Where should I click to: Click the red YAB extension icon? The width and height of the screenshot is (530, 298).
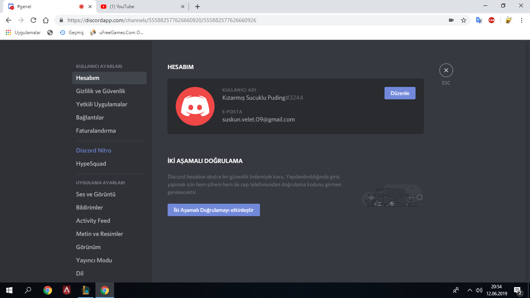pyautogui.click(x=492, y=20)
